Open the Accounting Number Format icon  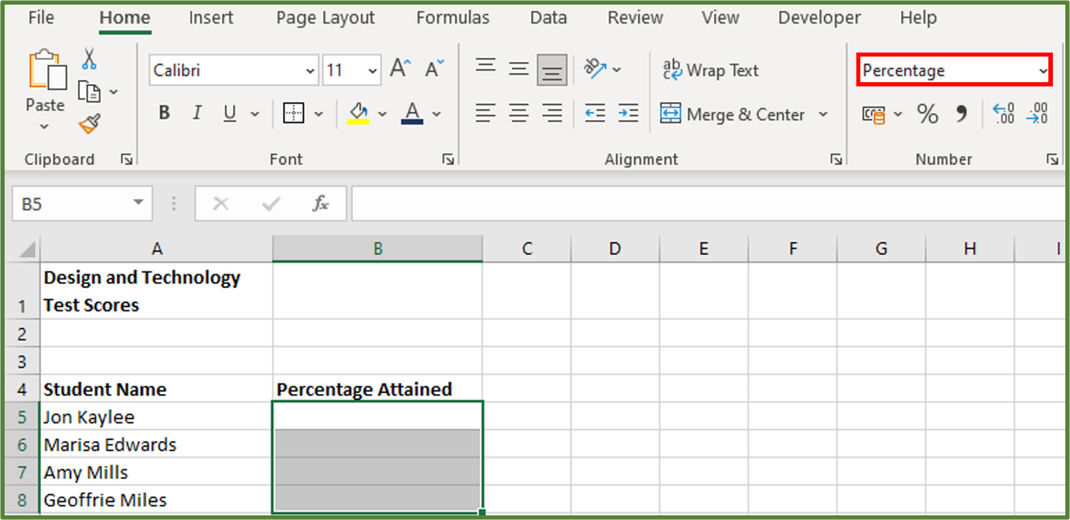[x=874, y=113]
